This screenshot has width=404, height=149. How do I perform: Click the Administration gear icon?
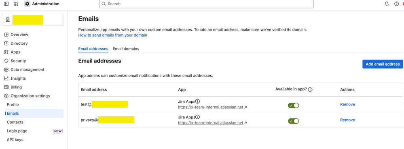[x=27, y=4]
